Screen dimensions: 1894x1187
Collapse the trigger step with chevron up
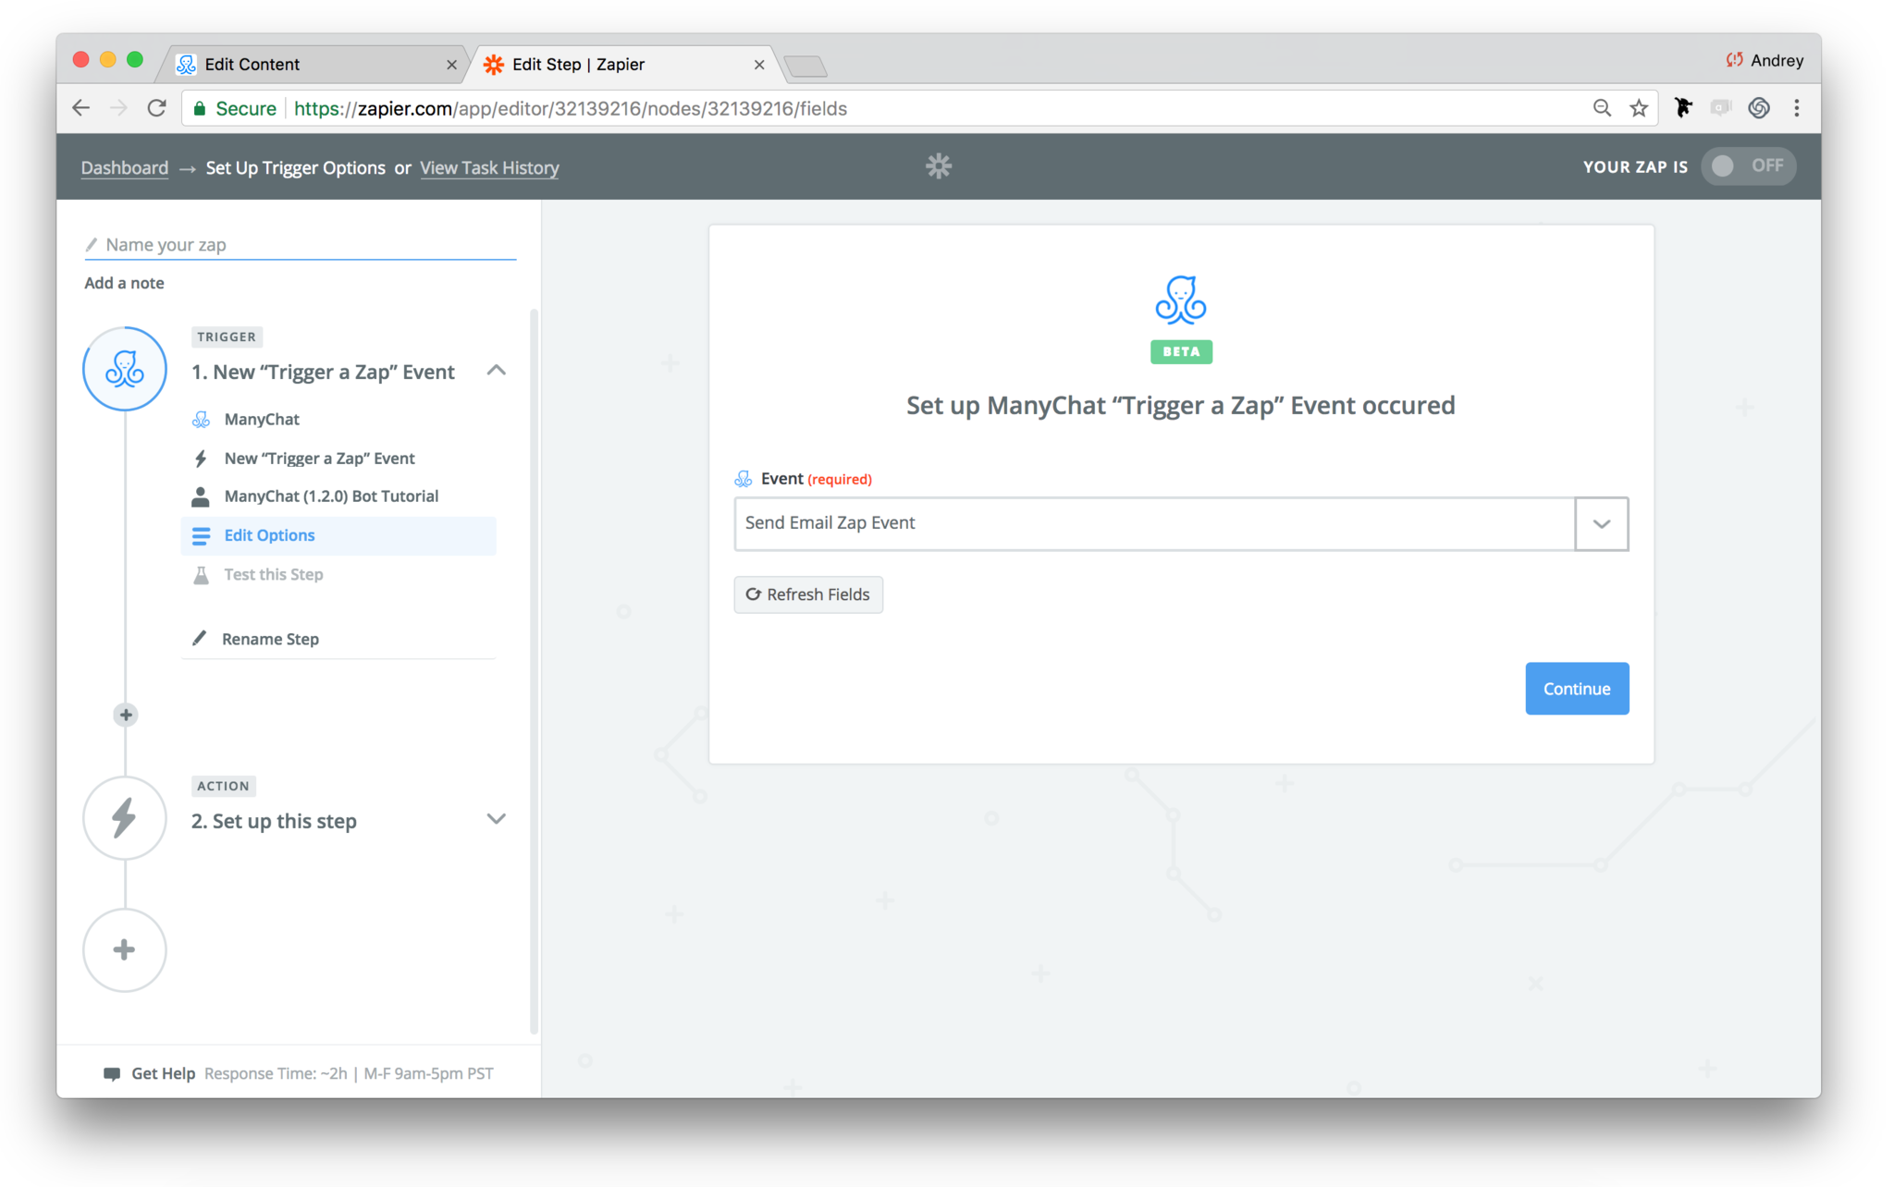(x=497, y=371)
